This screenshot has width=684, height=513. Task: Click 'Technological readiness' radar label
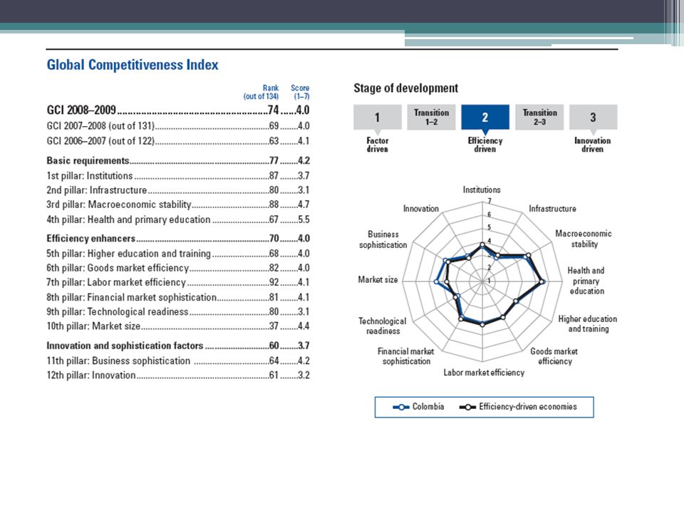point(383,326)
